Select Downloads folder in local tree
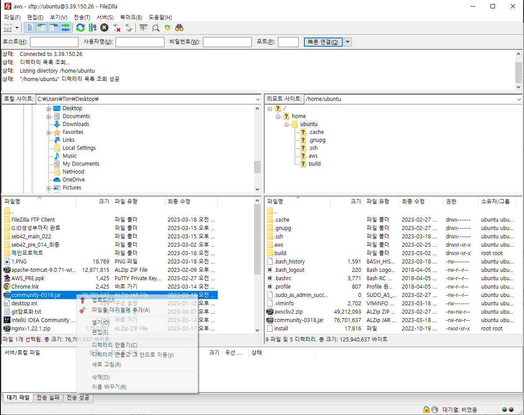524x415 pixels. tap(76, 124)
